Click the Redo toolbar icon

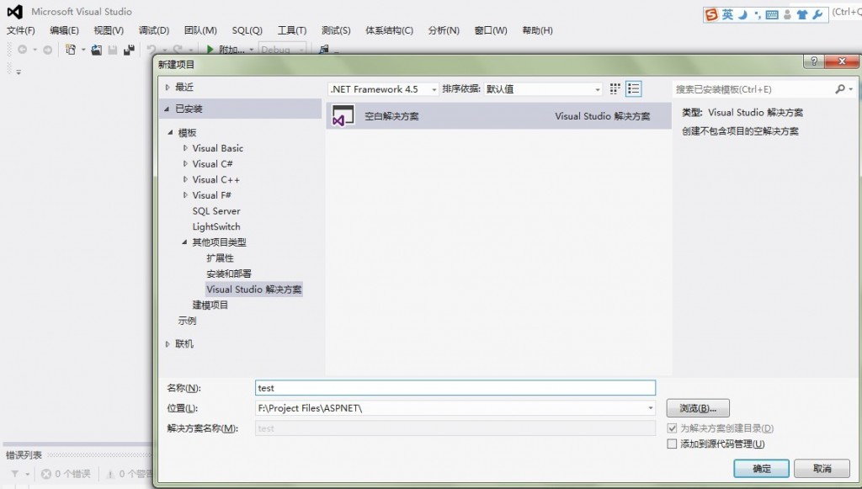178,50
